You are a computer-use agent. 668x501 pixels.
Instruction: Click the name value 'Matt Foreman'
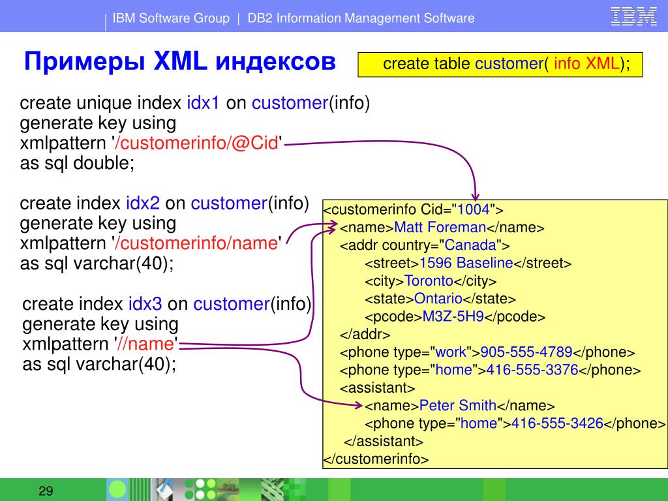pyautogui.click(x=440, y=227)
